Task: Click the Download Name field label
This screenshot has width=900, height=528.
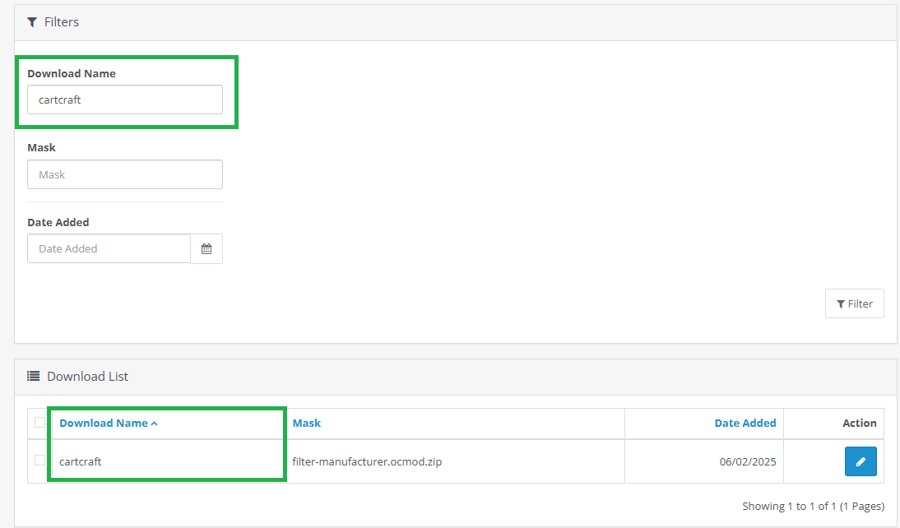Action: (72, 74)
